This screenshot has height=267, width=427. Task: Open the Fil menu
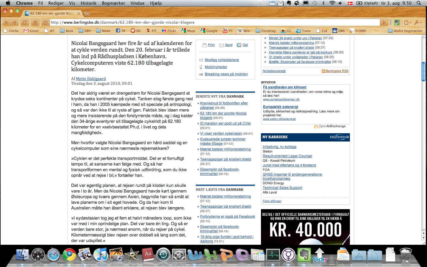[x=41, y=3]
